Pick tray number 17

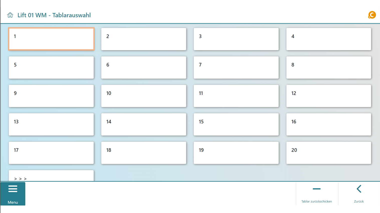tap(51, 153)
